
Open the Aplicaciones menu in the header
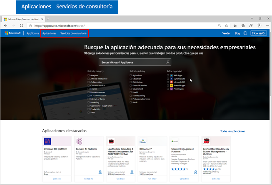pyautogui.click(x=50, y=33)
